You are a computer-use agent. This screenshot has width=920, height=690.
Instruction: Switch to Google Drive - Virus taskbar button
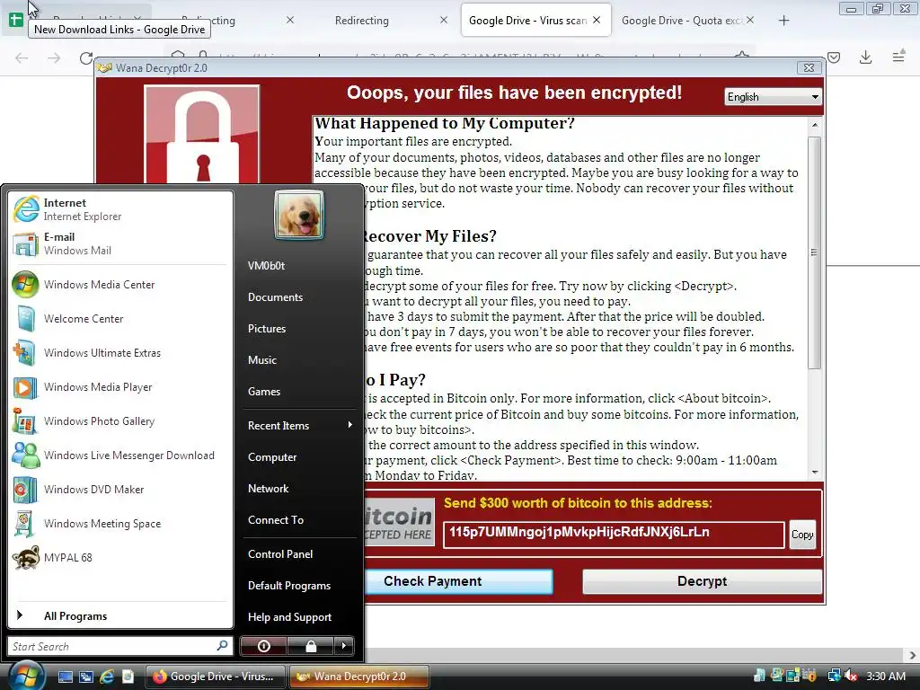click(215, 677)
